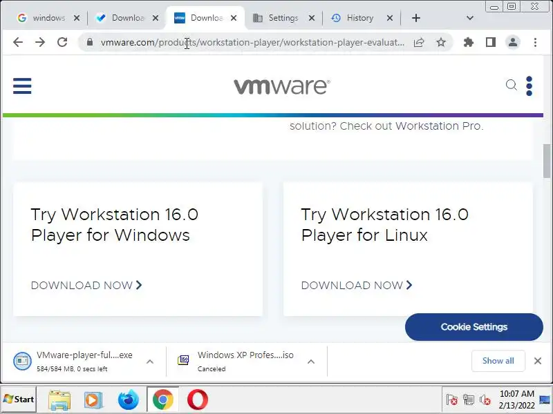Toggle the Chrome side panel
Screen dimensions: 553x414
491,42
